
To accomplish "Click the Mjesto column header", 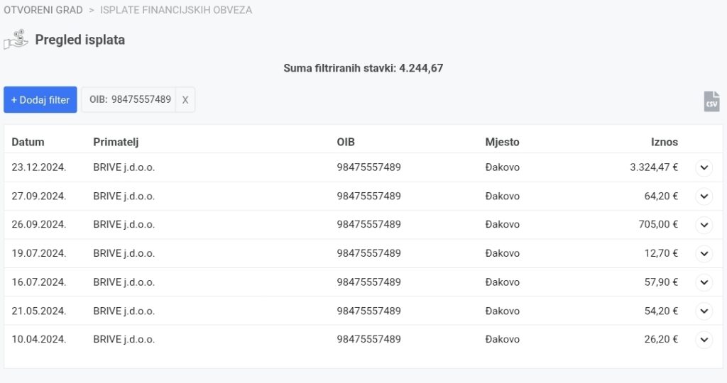I will click(502, 142).
